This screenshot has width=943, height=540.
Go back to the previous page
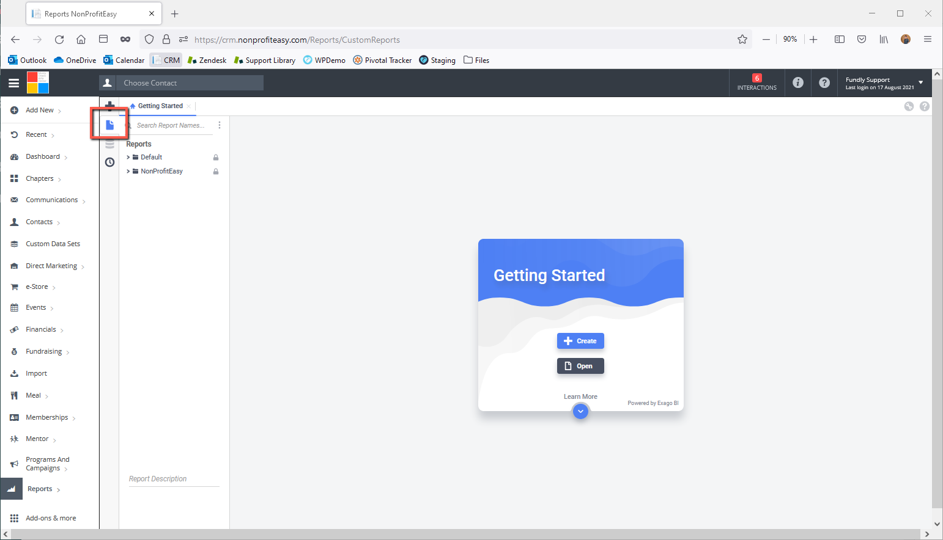click(15, 40)
